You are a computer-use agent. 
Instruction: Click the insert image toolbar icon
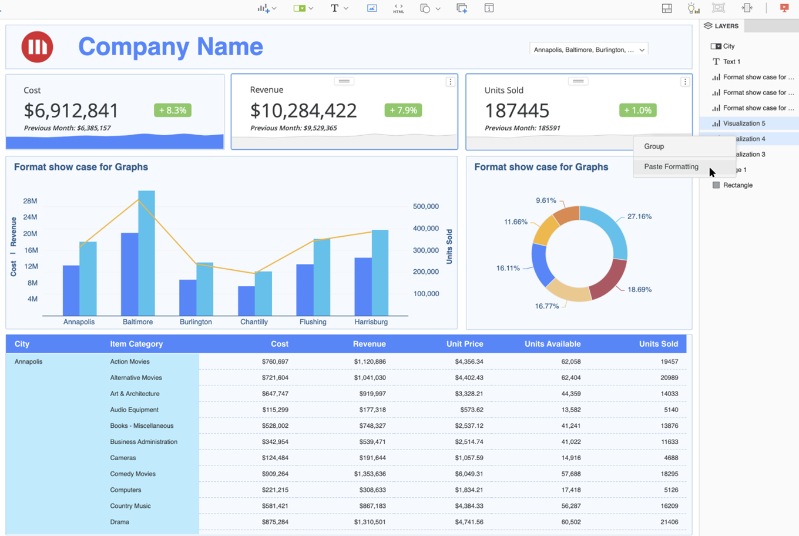point(372,8)
